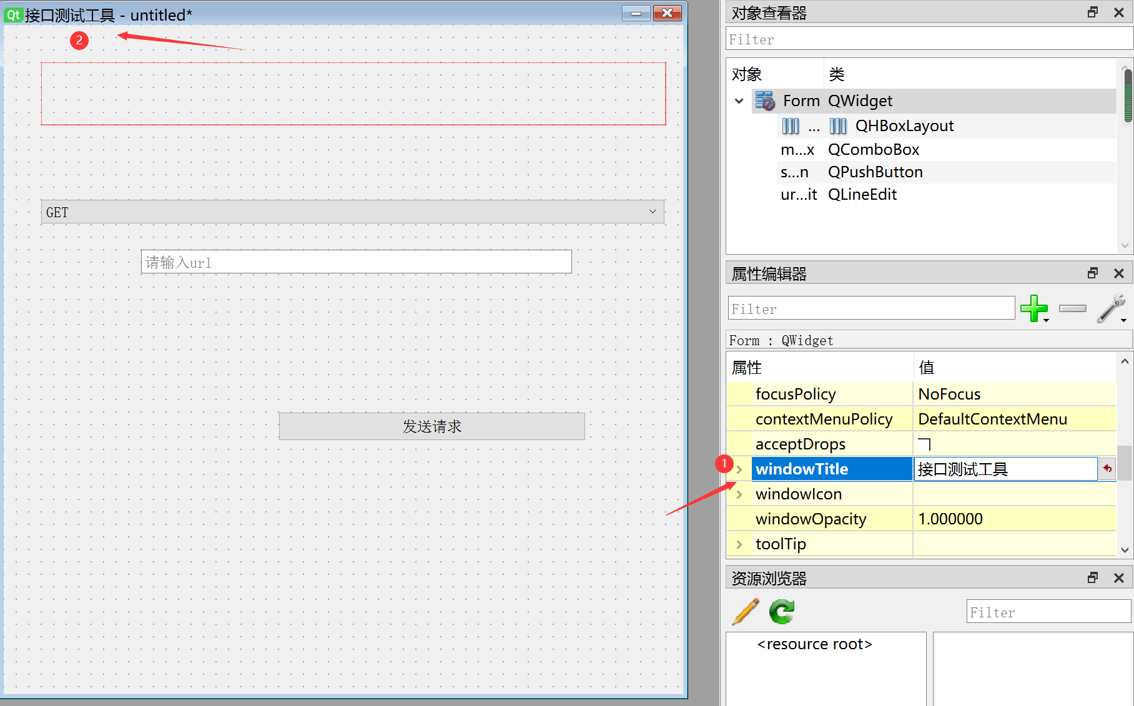The image size is (1134, 706).
Task: Click the 发送请求 button on the form
Action: 432,426
